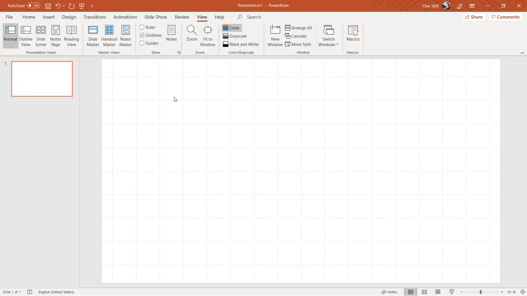Screen dimensions: 527x296
Task: Switch to Normal presentation view
Action: 10,36
